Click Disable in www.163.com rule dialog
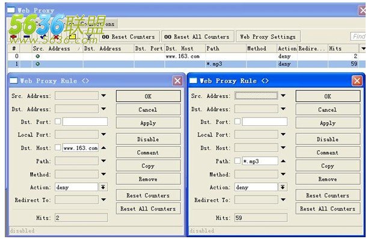The width and height of the screenshot is (368, 239). point(149,139)
